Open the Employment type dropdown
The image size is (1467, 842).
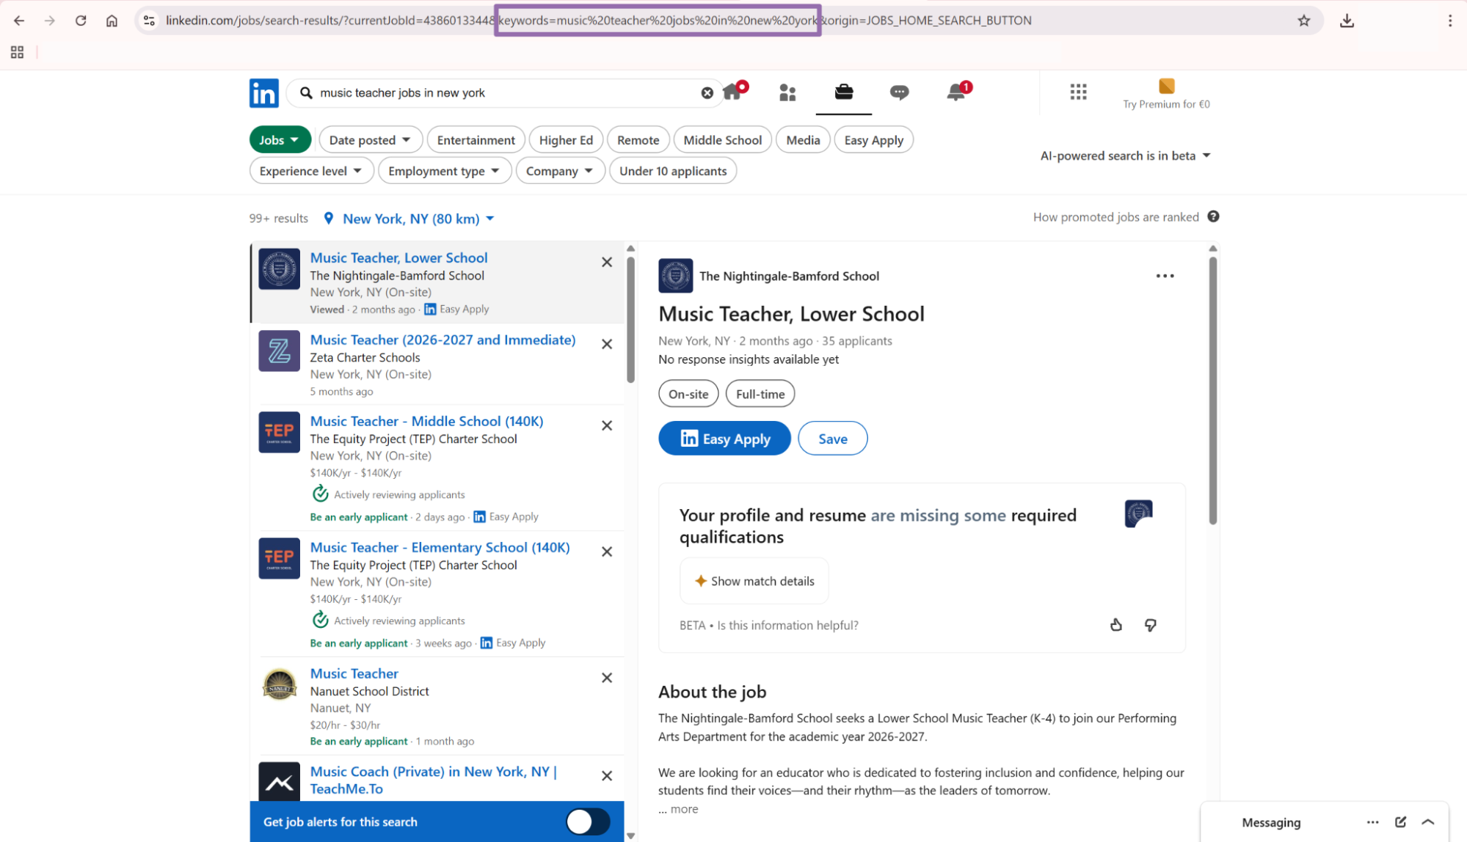coord(444,171)
